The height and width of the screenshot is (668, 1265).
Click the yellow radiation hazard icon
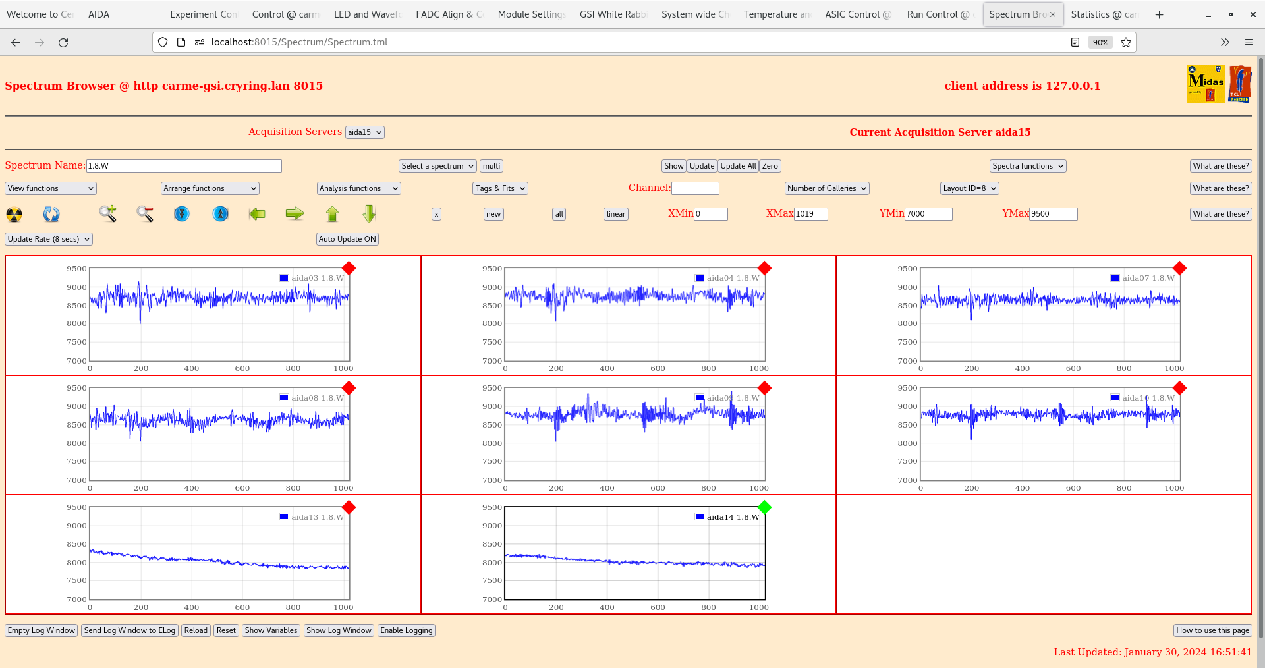click(14, 214)
